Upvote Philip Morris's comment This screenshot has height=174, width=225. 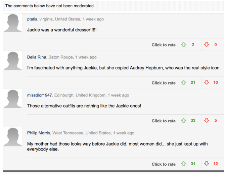184,164
